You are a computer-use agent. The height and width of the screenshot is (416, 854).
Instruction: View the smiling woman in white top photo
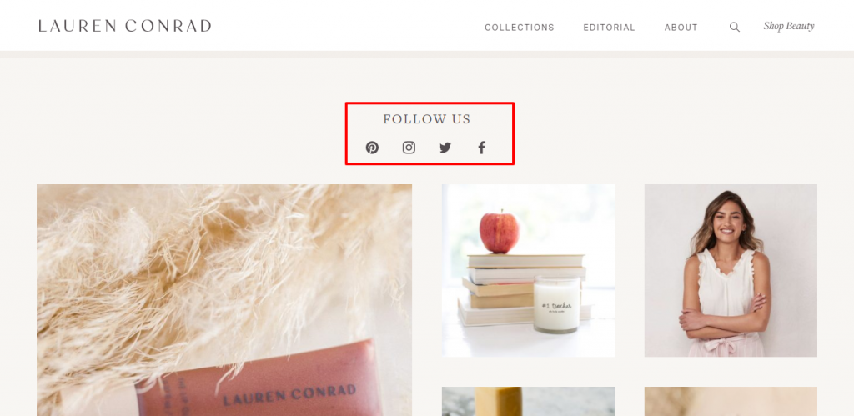(731, 271)
